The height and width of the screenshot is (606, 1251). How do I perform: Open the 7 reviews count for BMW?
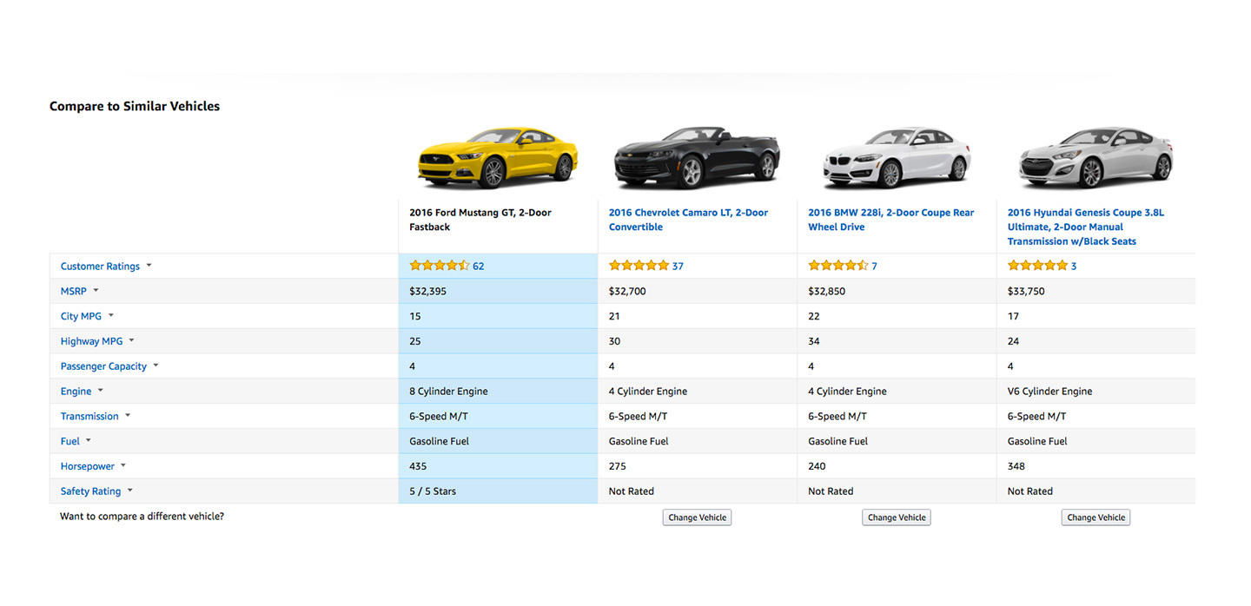point(874,267)
